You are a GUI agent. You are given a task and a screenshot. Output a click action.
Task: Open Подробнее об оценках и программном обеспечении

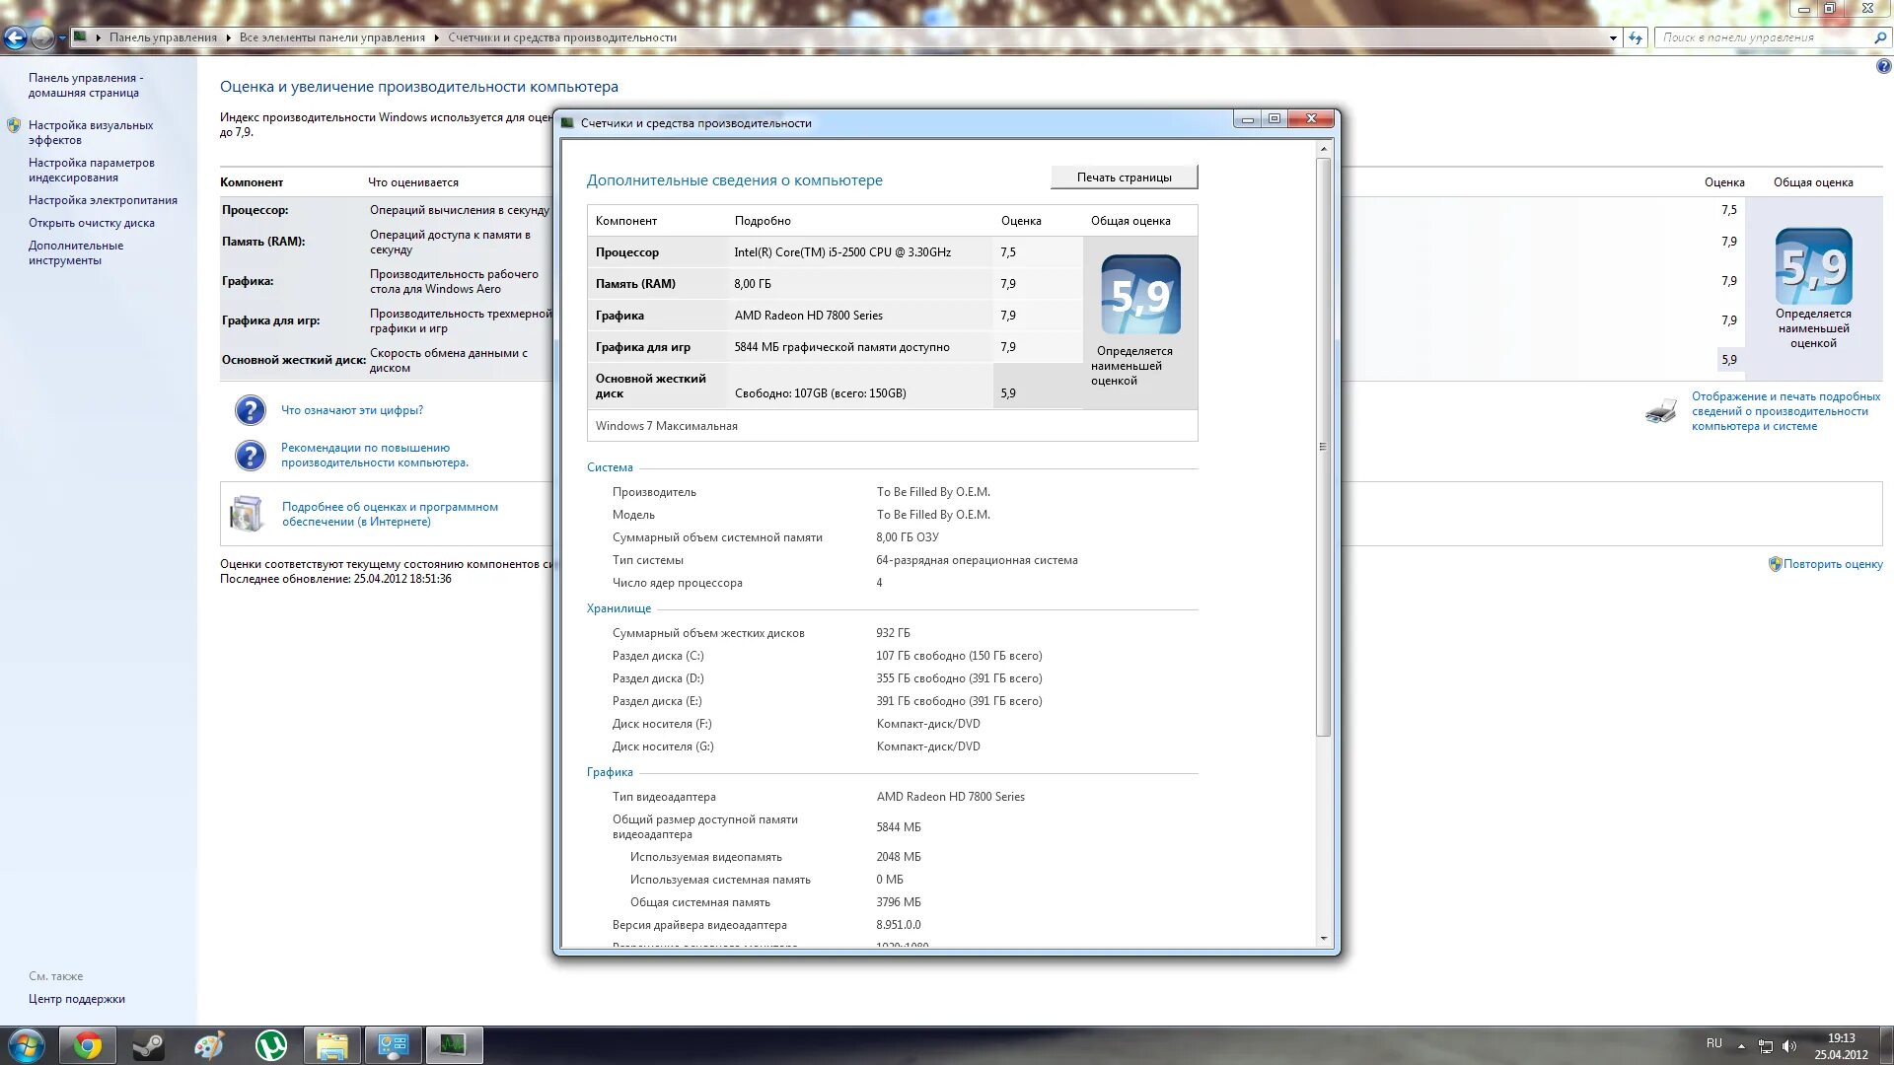point(390,514)
